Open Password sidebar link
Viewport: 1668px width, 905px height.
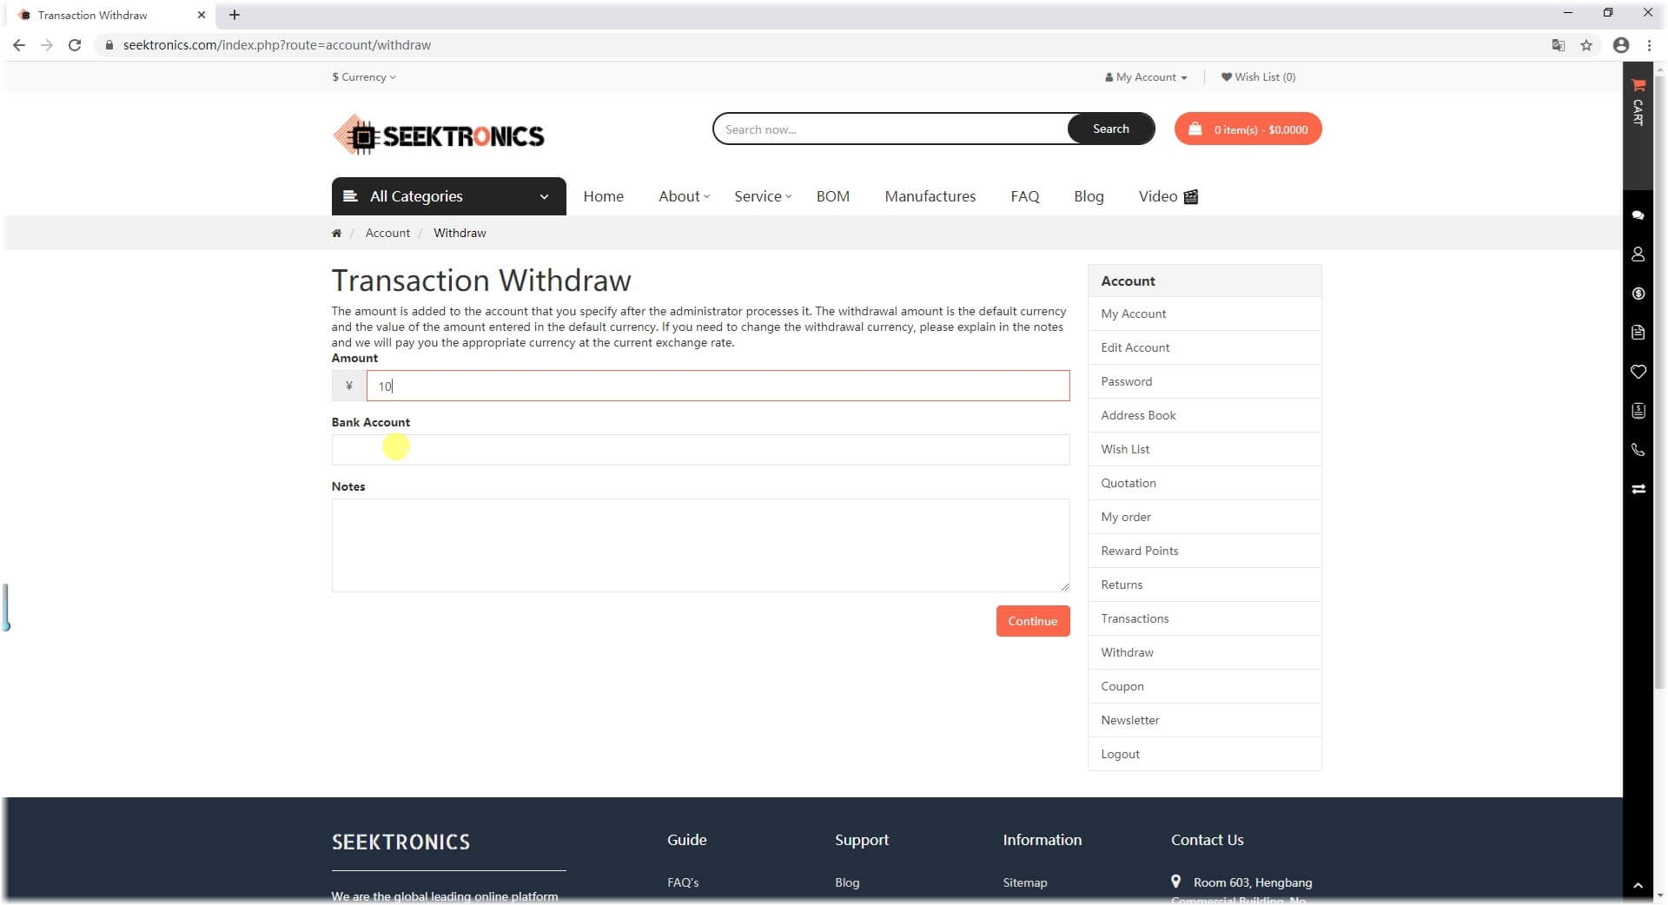tap(1204, 381)
